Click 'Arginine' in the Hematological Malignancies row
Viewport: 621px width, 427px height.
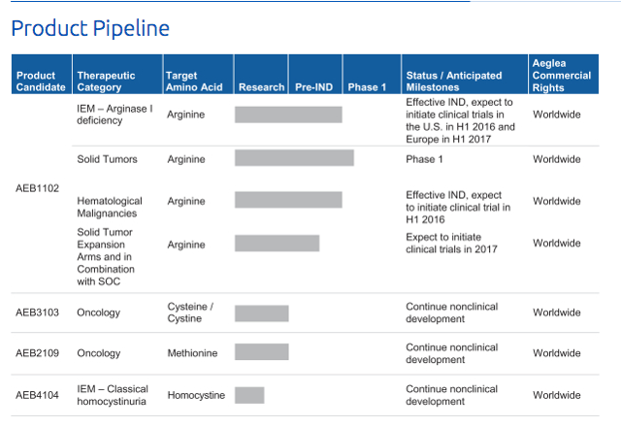pyautogui.click(x=186, y=201)
